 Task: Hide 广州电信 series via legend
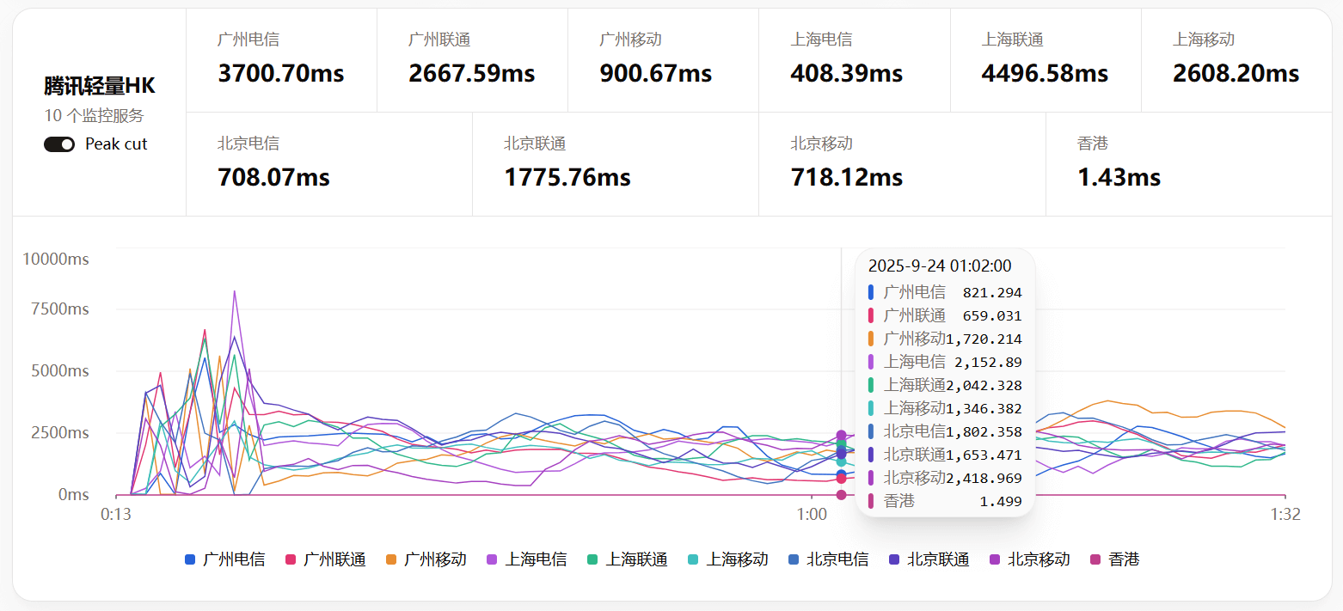[225, 559]
